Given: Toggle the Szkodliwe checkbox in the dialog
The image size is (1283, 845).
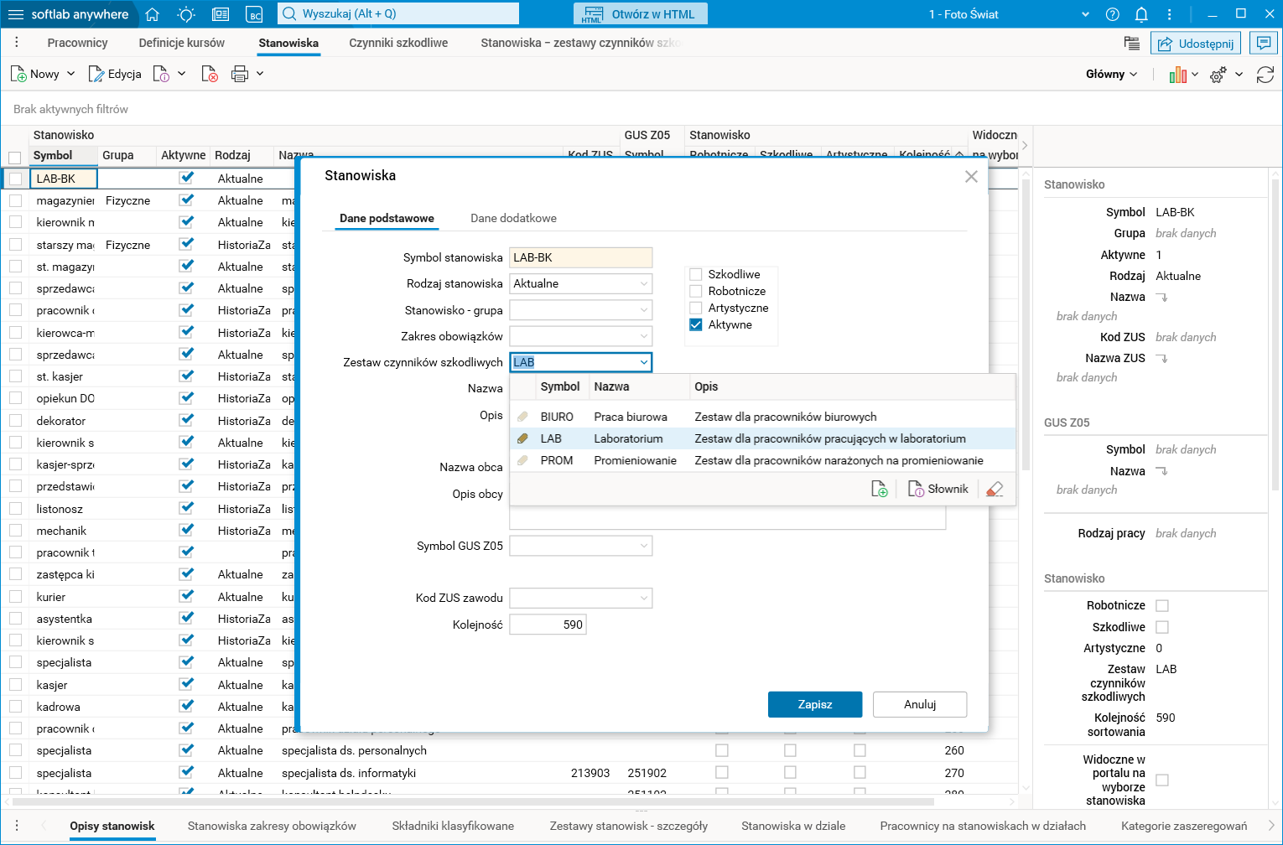Looking at the screenshot, I should point(696,274).
